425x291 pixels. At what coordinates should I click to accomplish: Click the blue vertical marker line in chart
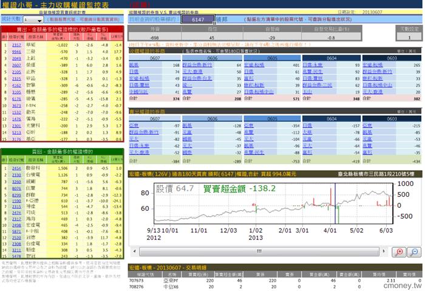coord(335,204)
